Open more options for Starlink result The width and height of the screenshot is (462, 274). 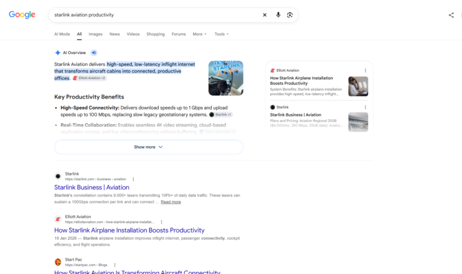133,179
